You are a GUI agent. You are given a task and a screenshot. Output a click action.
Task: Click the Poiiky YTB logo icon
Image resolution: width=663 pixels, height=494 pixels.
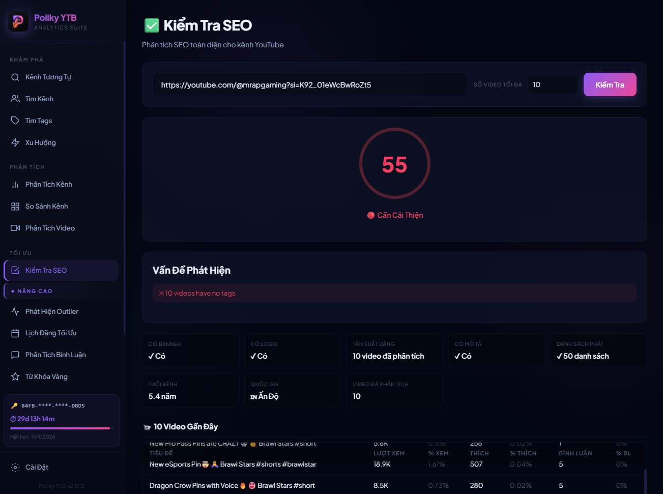coord(18,21)
